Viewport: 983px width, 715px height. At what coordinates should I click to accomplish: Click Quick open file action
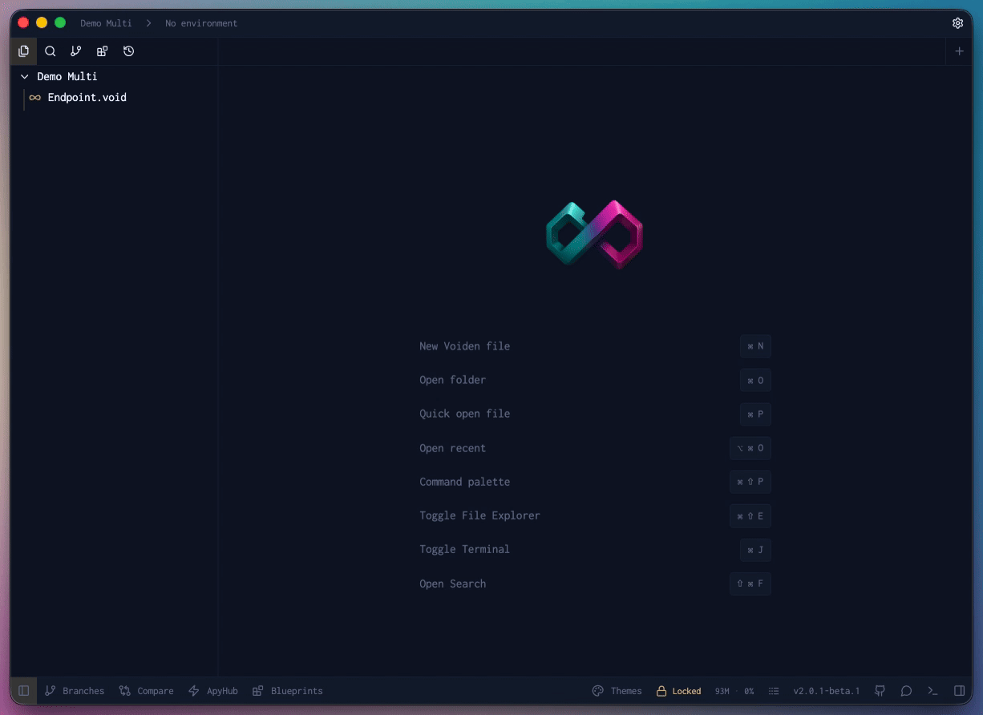[464, 414]
